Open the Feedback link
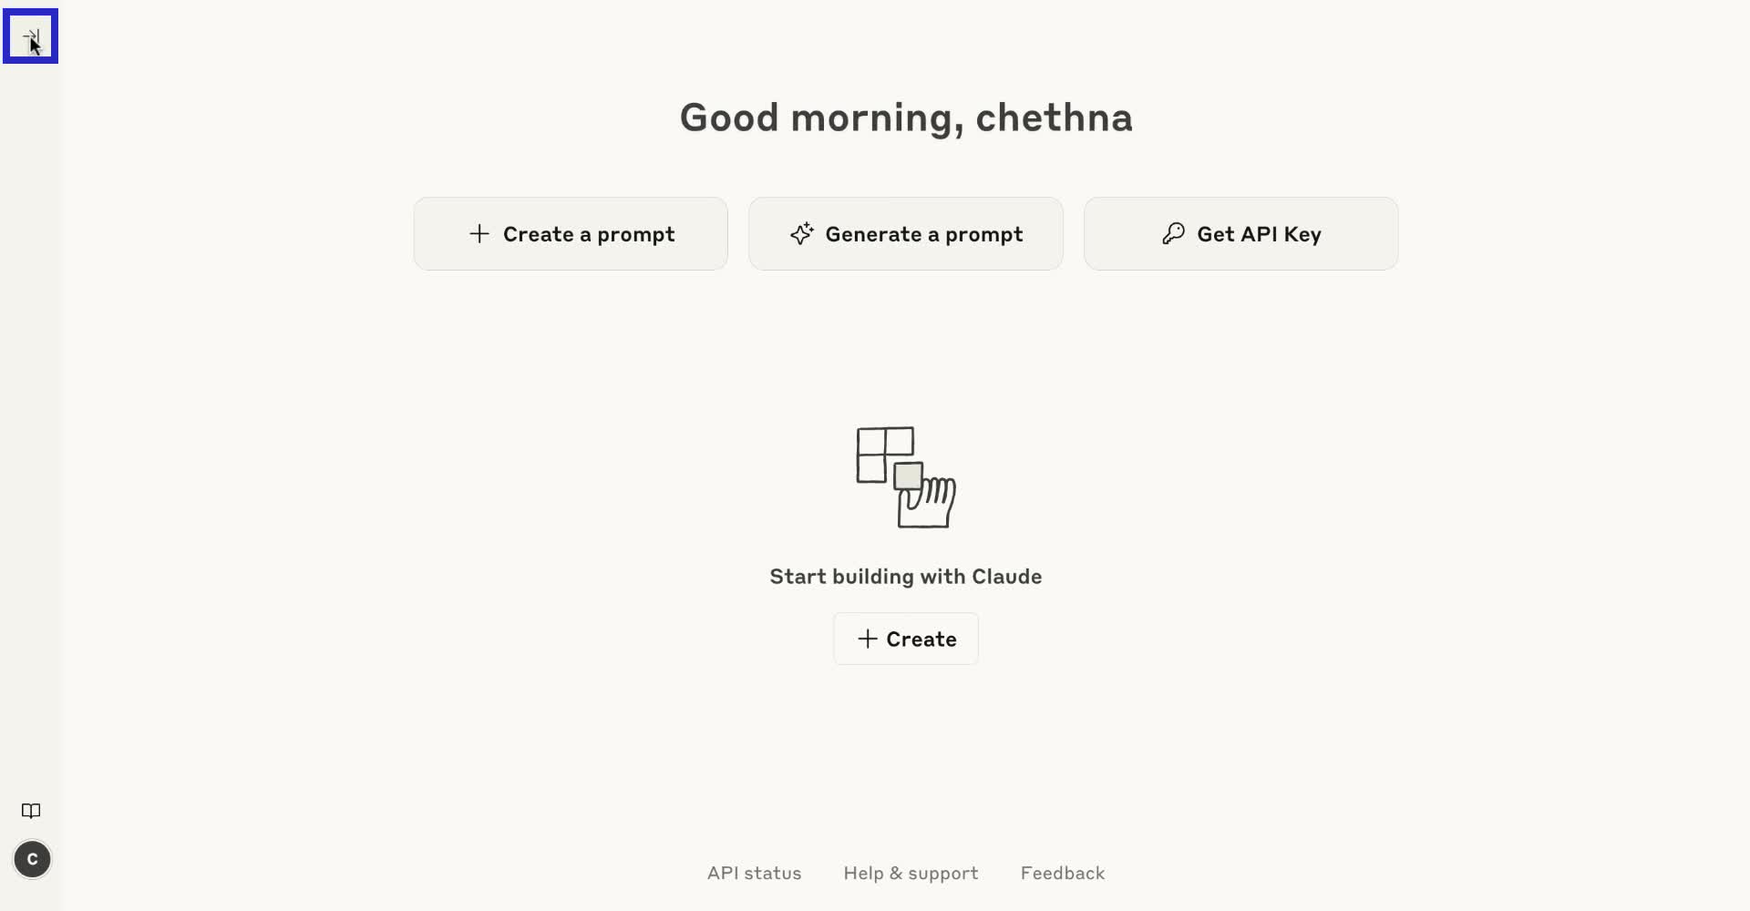 [1062, 873]
